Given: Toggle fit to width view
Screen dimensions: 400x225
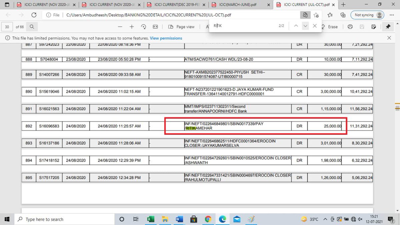Looking at the screenshot, I should click(x=155, y=27).
